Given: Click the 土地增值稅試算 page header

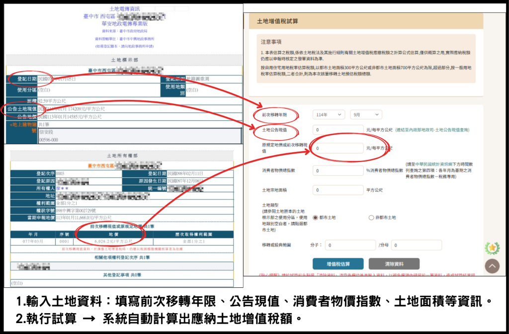Looking at the screenshot, I should coord(277,21).
